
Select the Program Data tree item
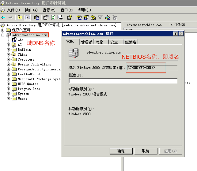29,89
